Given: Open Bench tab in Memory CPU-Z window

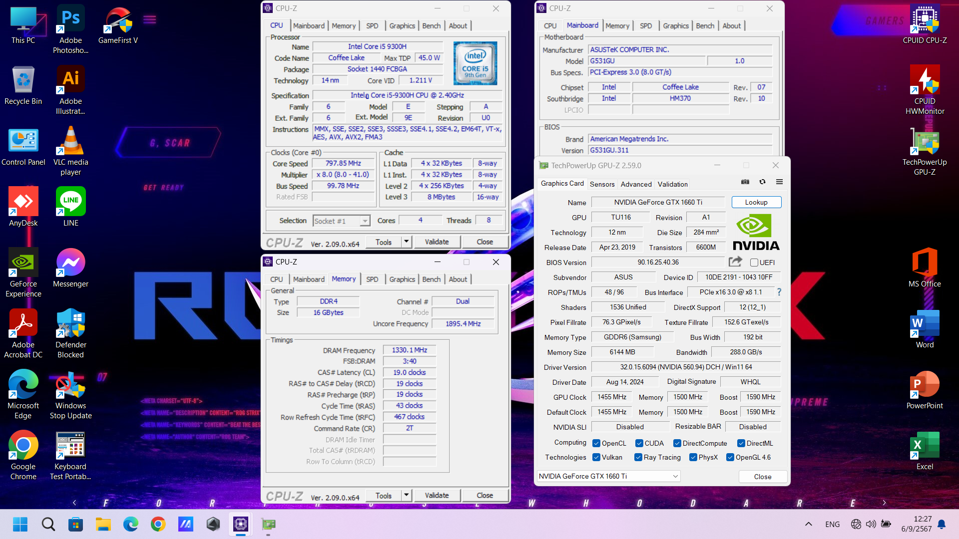Looking at the screenshot, I should tap(432, 279).
